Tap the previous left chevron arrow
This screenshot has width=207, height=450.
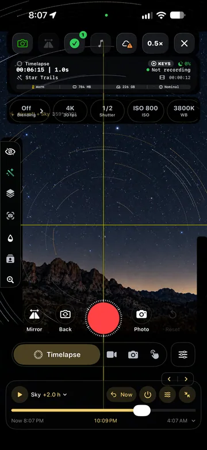pyautogui.click(x=169, y=379)
